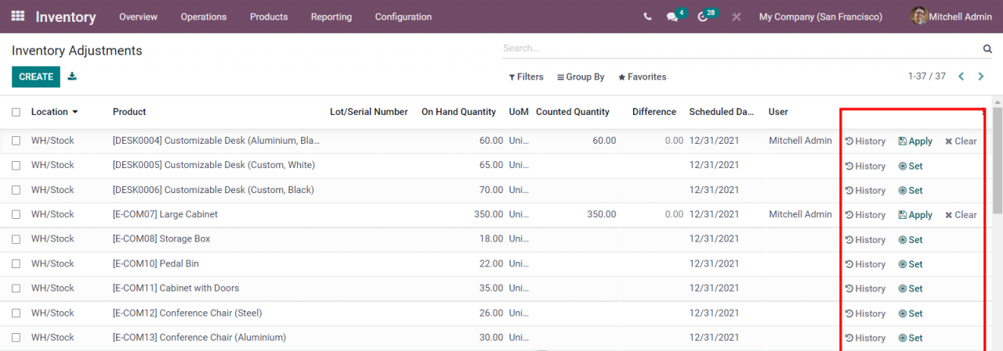Tick the checkbox for the DESK0005 row
The height and width of the screenshot is (351, 1003).
pos(16,166)
